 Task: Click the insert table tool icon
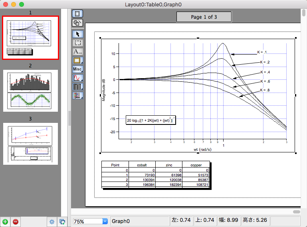point(78,87)
